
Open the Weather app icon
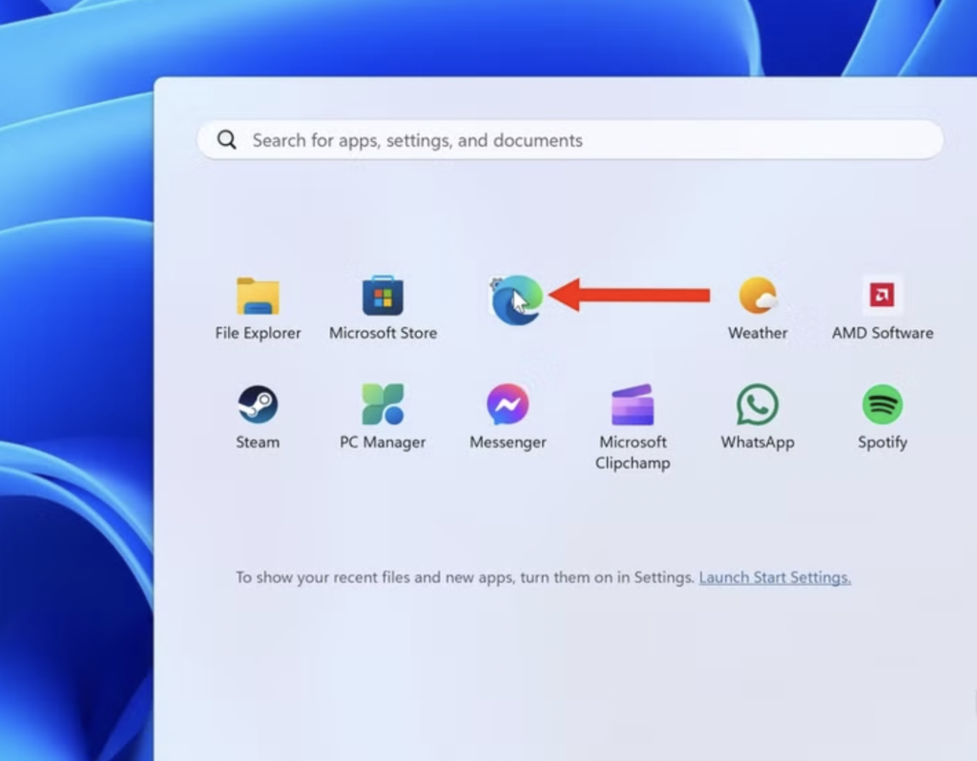(x=758, y=297)
